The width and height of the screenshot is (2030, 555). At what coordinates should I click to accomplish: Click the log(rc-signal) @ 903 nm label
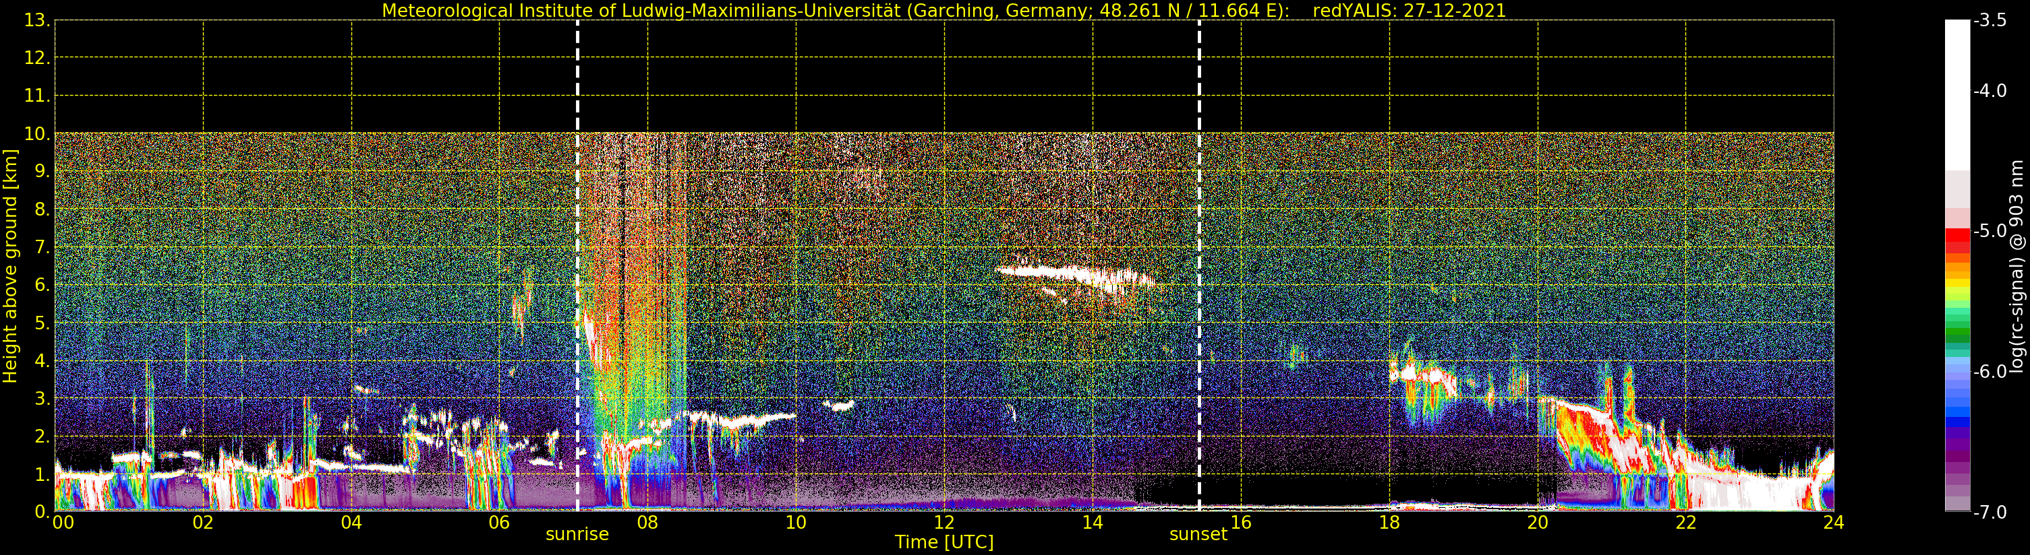pos(2017,266)
